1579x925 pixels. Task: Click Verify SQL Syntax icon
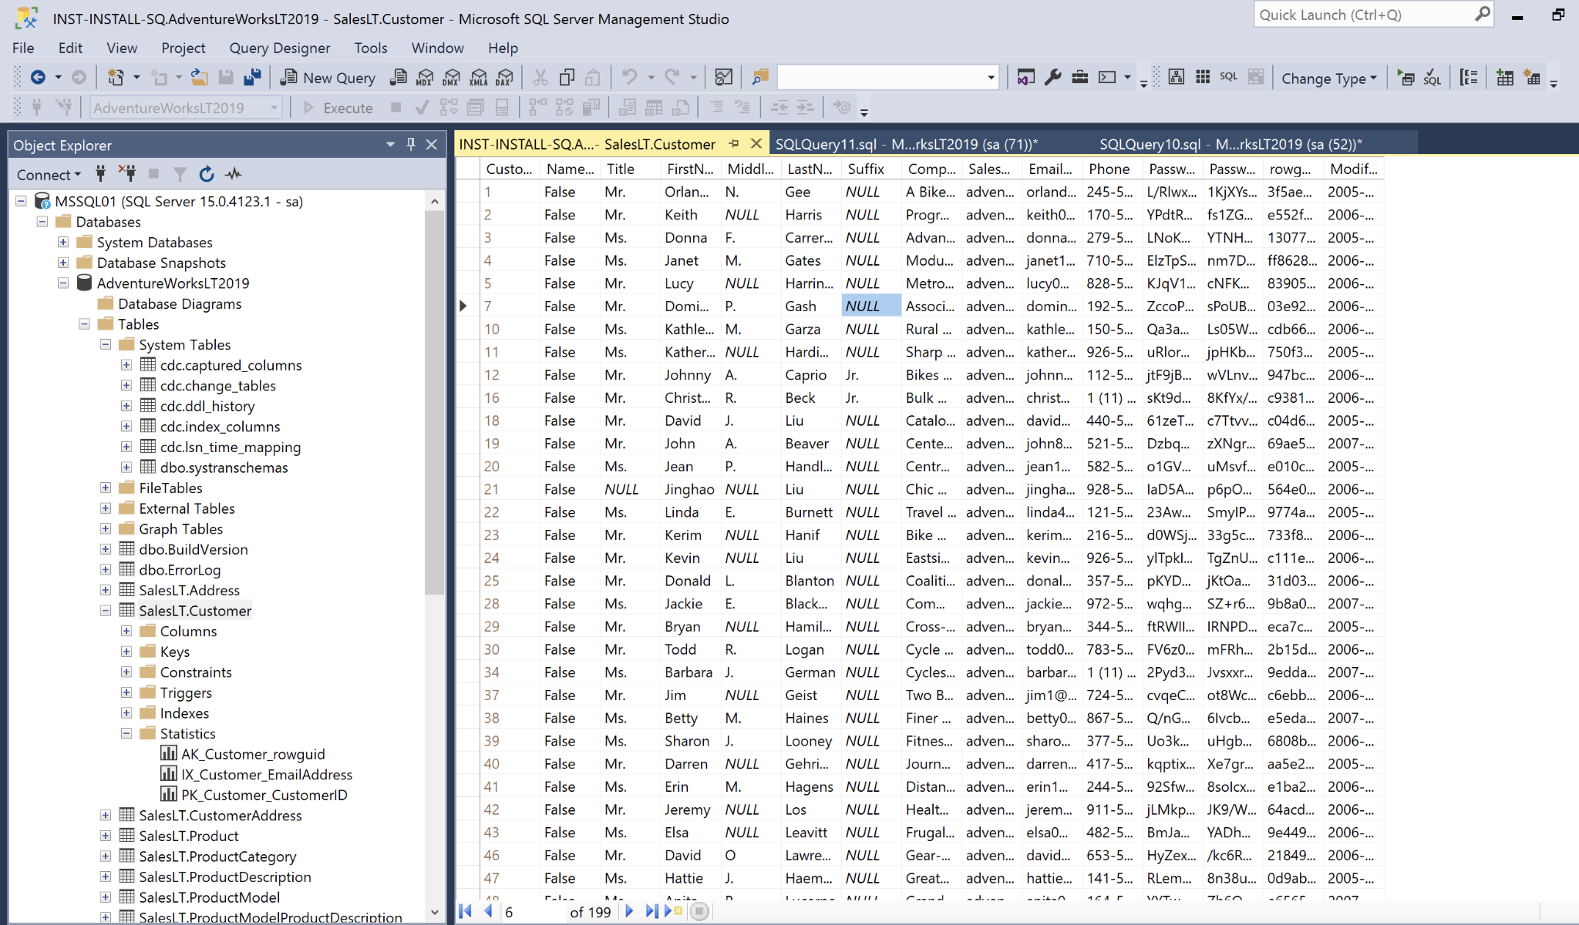coord(1432,78)
